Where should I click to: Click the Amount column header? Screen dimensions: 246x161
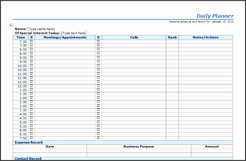click(x=212, y=147)
